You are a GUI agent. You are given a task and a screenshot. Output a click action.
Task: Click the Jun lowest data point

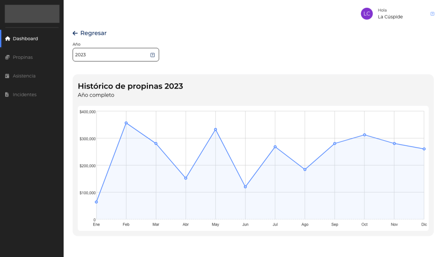click(245, 187)
